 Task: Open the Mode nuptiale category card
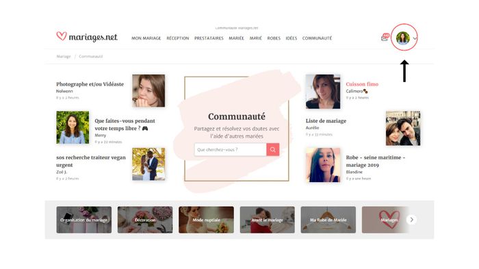coord(206,220)
